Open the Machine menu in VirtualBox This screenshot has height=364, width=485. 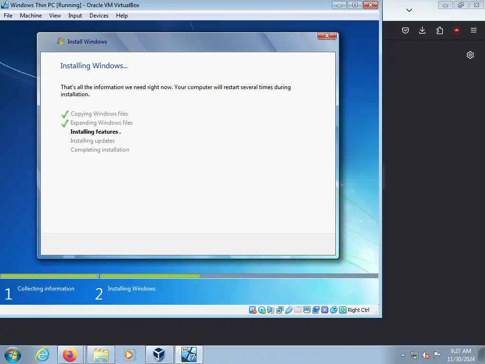[x=31, y=16]
